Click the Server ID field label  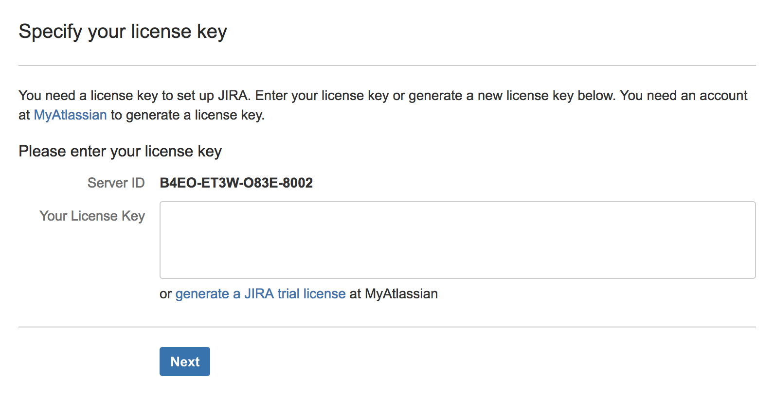point(116,183)
